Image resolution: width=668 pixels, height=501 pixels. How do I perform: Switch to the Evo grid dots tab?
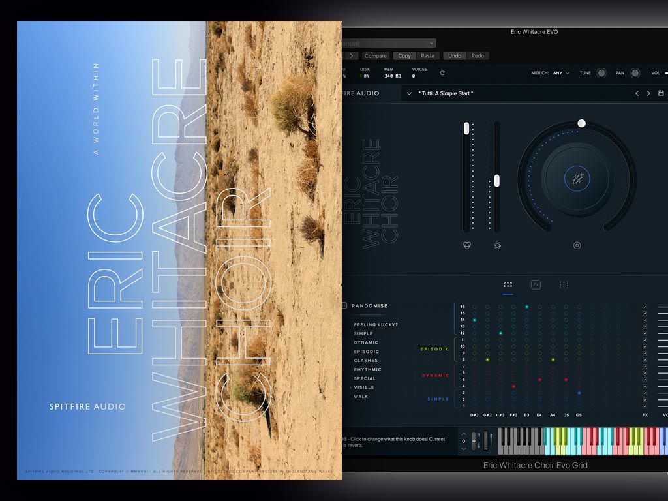508,284
